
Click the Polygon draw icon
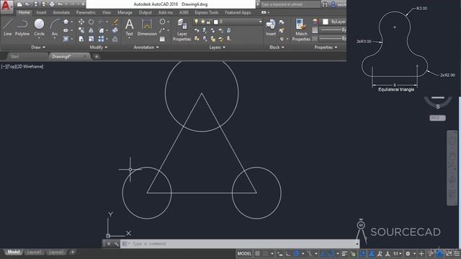click(66, 22)
